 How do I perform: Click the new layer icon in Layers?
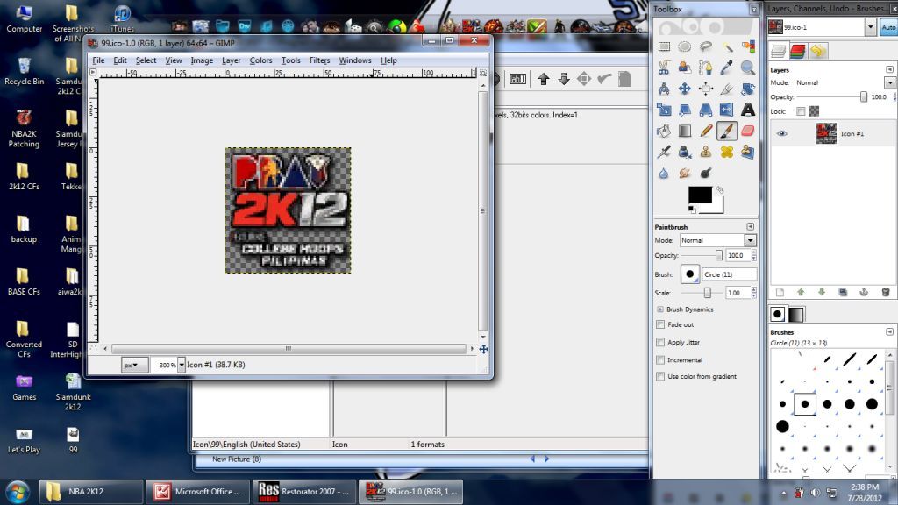[x=780, y=293]
